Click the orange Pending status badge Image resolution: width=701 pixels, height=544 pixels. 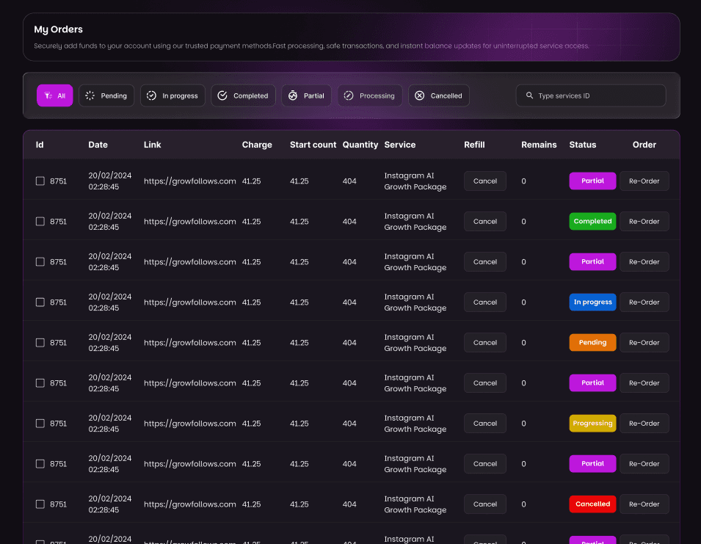tap(592, 342)
